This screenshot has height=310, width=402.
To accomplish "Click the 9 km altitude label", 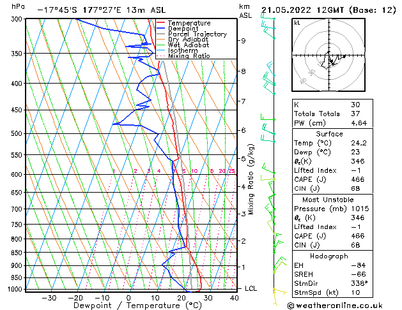I will tap(243, 41).
